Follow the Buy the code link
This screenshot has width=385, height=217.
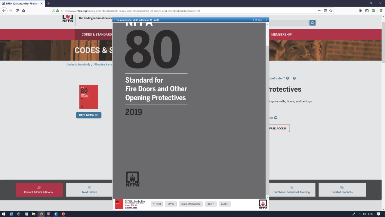131,208
